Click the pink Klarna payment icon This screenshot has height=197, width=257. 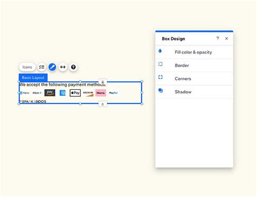[101, 93]
